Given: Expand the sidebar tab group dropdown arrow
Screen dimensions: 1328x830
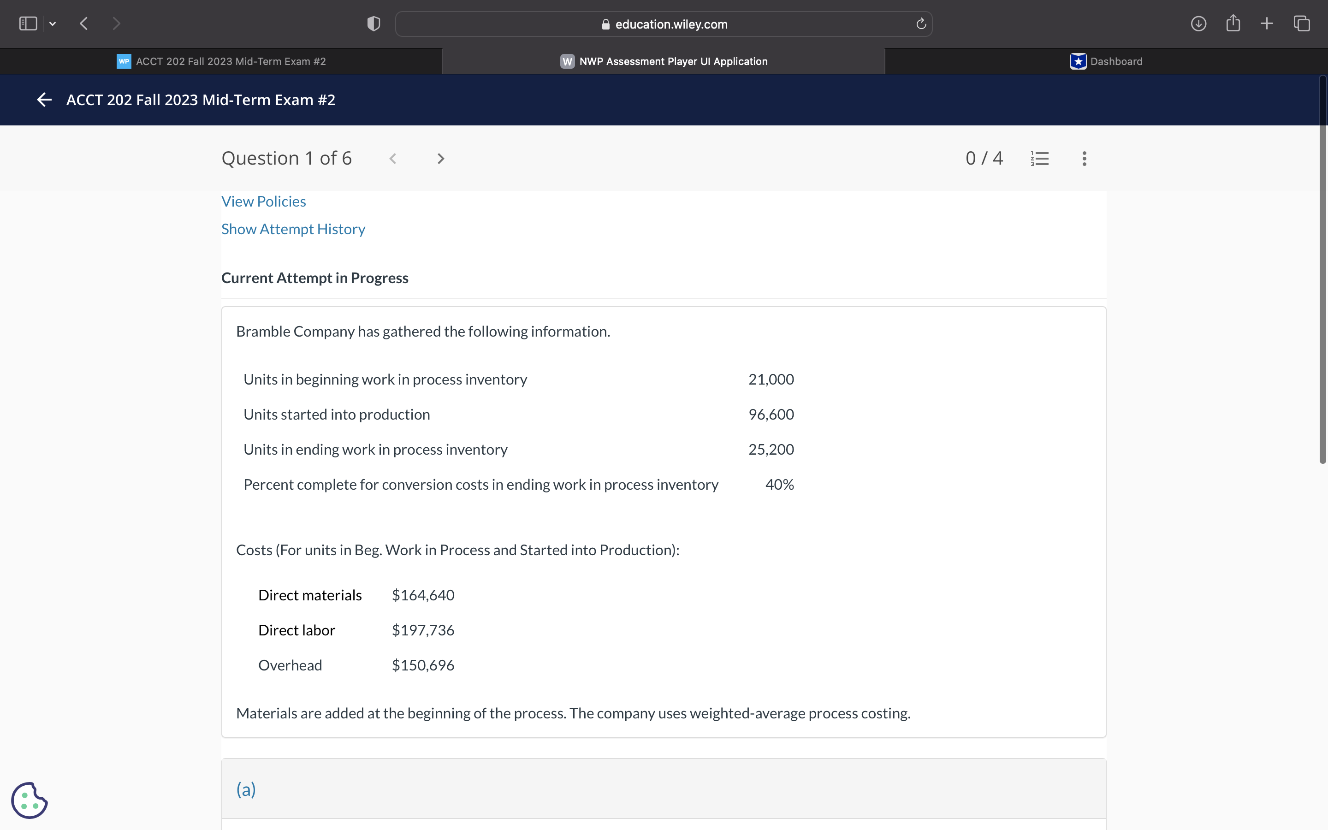Looking at the screenshot, I should (x=53, y=24).
